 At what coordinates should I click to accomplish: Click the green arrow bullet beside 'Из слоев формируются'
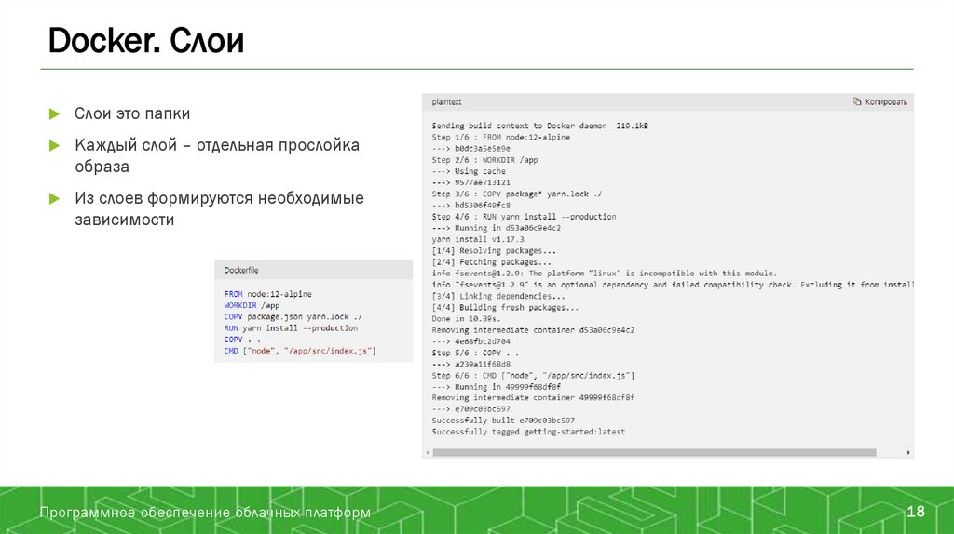(54, 198)
